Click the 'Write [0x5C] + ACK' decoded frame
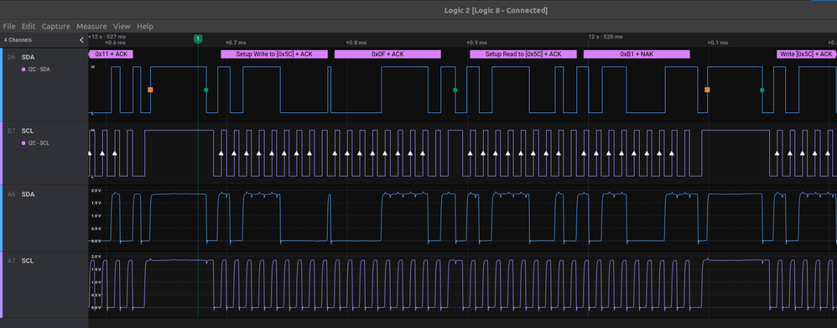The width and height of the screenshot is (837, 328). (x=807, y=54)
